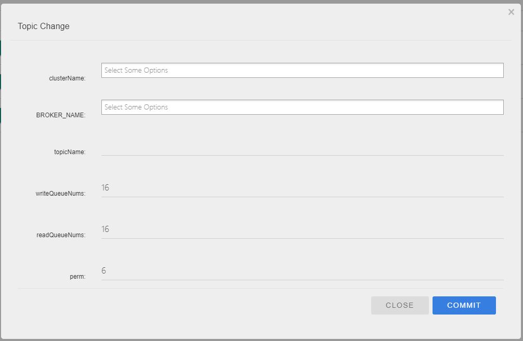Screen dimensions: 523x341
Task: Click the perm label
Action: (77, 277)
